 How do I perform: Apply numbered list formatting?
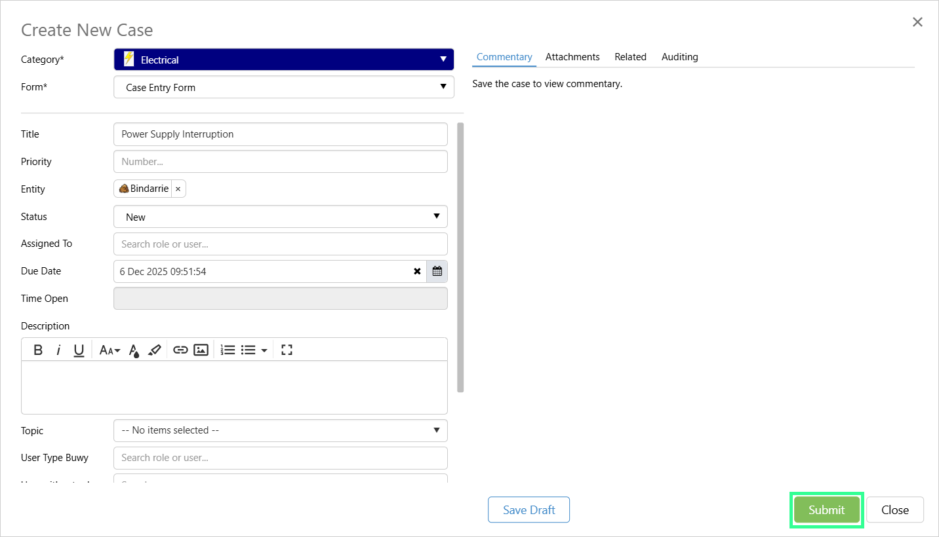[228, 350]
